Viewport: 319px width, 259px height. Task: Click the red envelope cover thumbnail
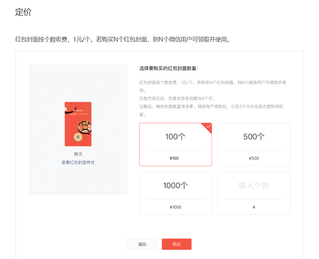(x=78, y=124)
